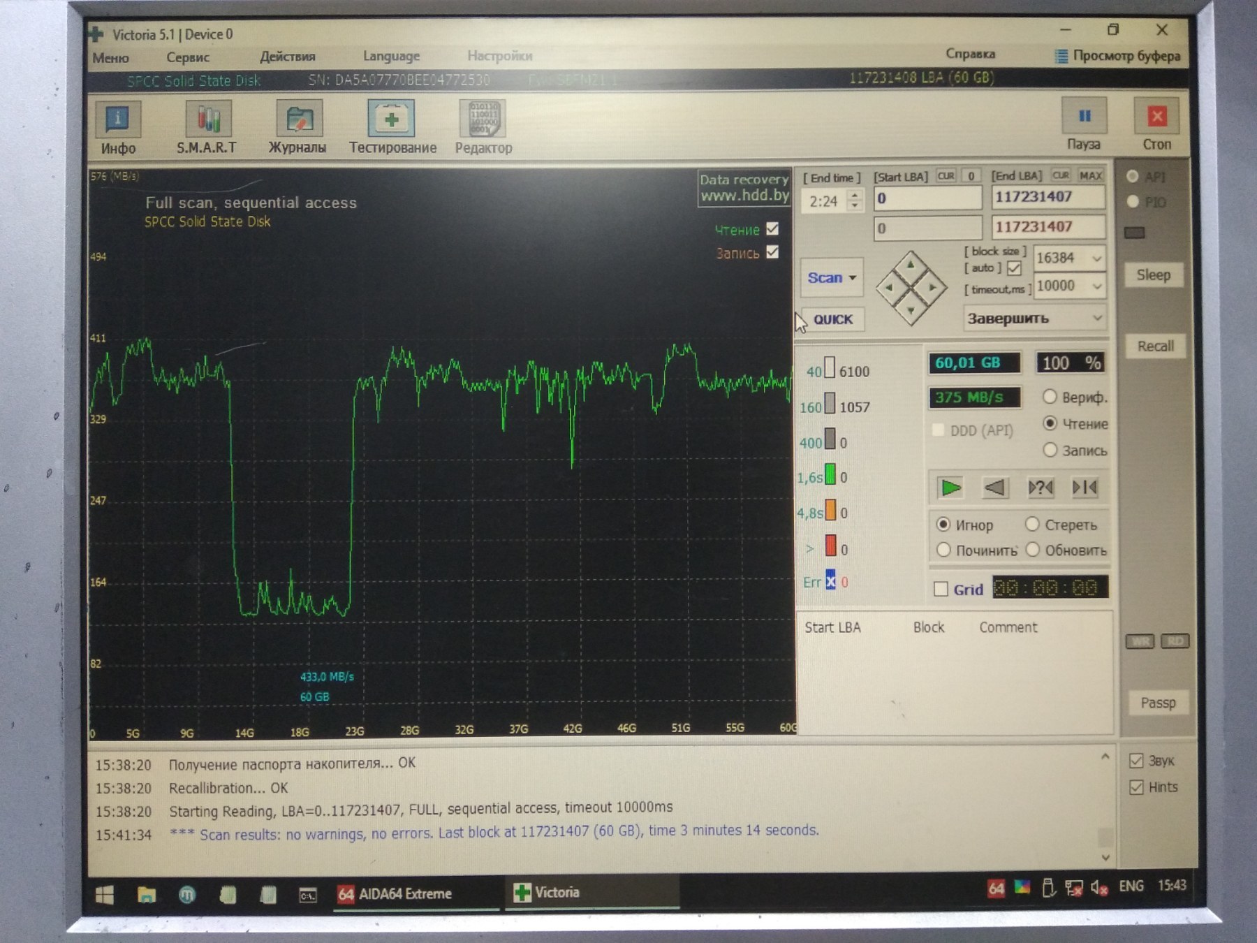Click the Start LBA input field
Viewport: 1257px width, 943px height.
pyautogui.click(x=927, y=198)
